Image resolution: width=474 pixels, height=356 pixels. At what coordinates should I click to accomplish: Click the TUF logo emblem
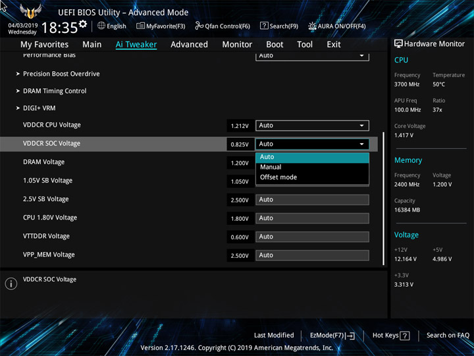tap(30, 11)
